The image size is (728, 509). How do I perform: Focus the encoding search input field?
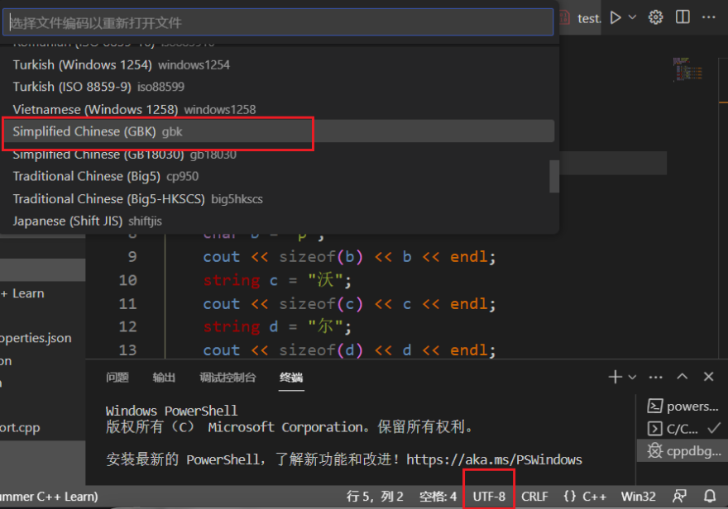(280, 22)
